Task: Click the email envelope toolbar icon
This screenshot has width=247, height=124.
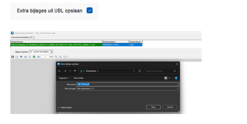Action: click(x=17, y=57)
